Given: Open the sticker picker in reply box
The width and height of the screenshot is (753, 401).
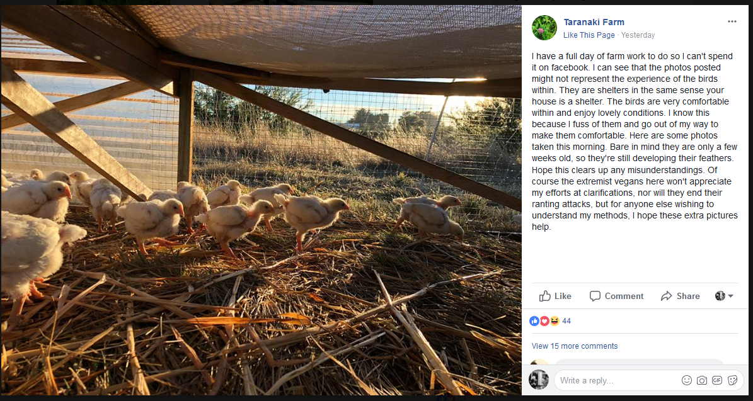Looking at the screenshot, I should pyautogui.click(x=732, y=380).
